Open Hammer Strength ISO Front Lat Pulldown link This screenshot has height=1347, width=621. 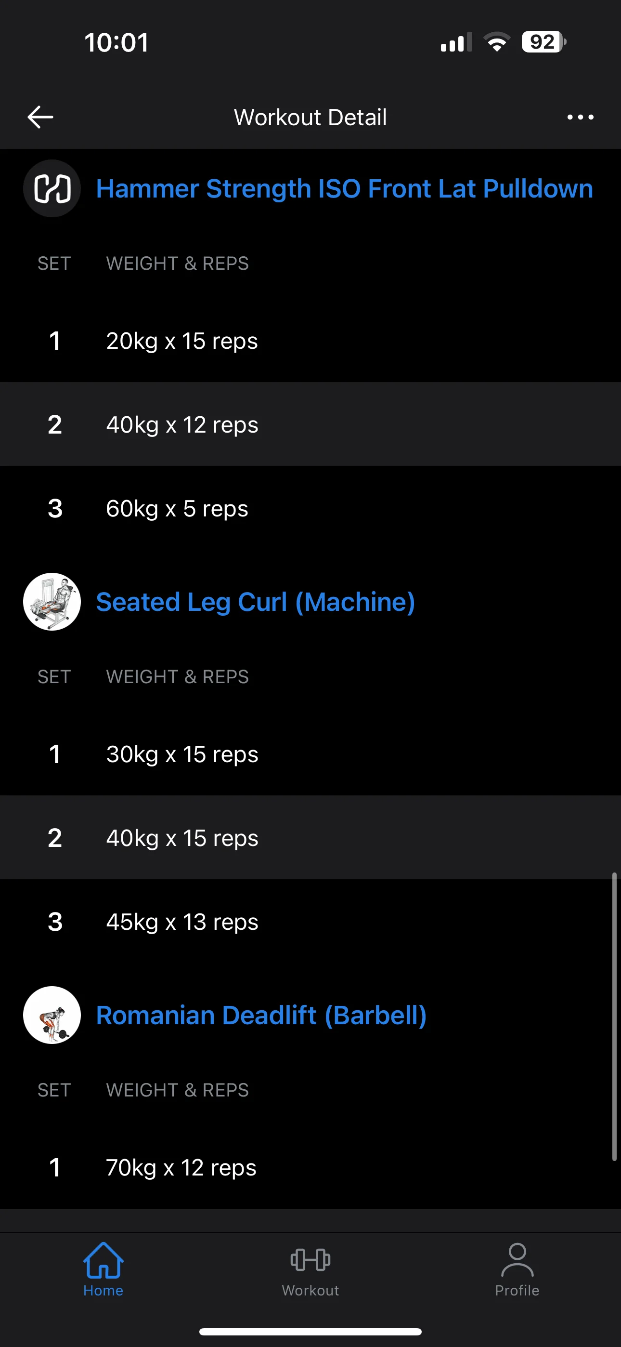point(345,189)
